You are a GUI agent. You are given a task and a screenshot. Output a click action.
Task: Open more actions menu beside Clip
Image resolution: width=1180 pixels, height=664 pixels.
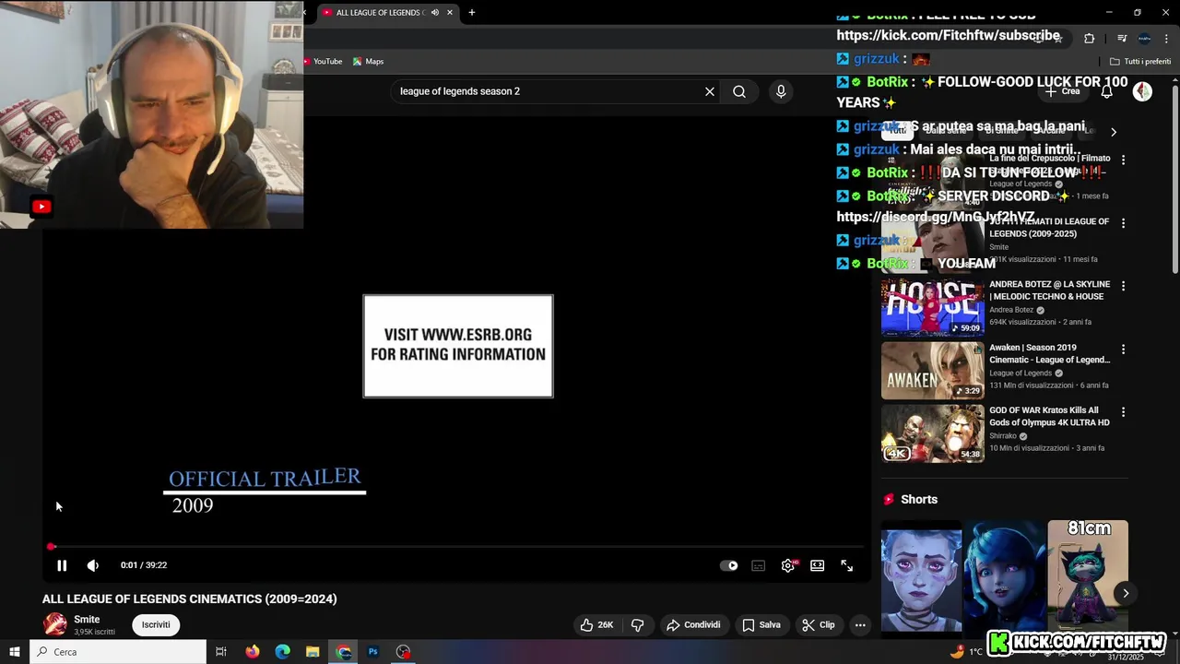[860, 624]
